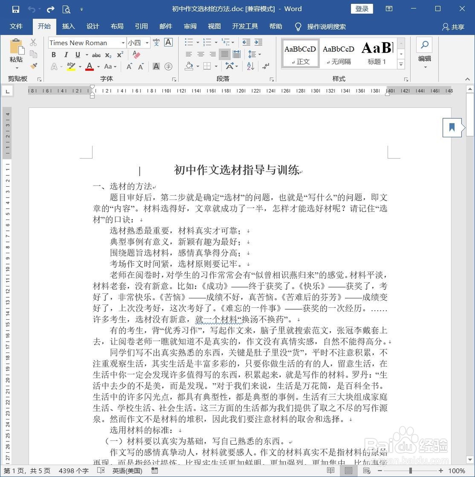Click the lightbulb tell-me icon
Viewport: 475px width, 477px height.
[298, 27]
